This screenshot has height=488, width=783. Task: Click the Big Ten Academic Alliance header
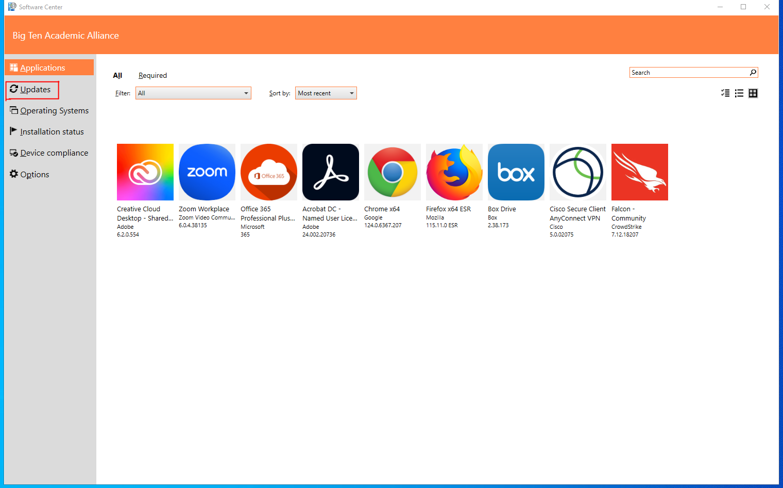(65, 36)
